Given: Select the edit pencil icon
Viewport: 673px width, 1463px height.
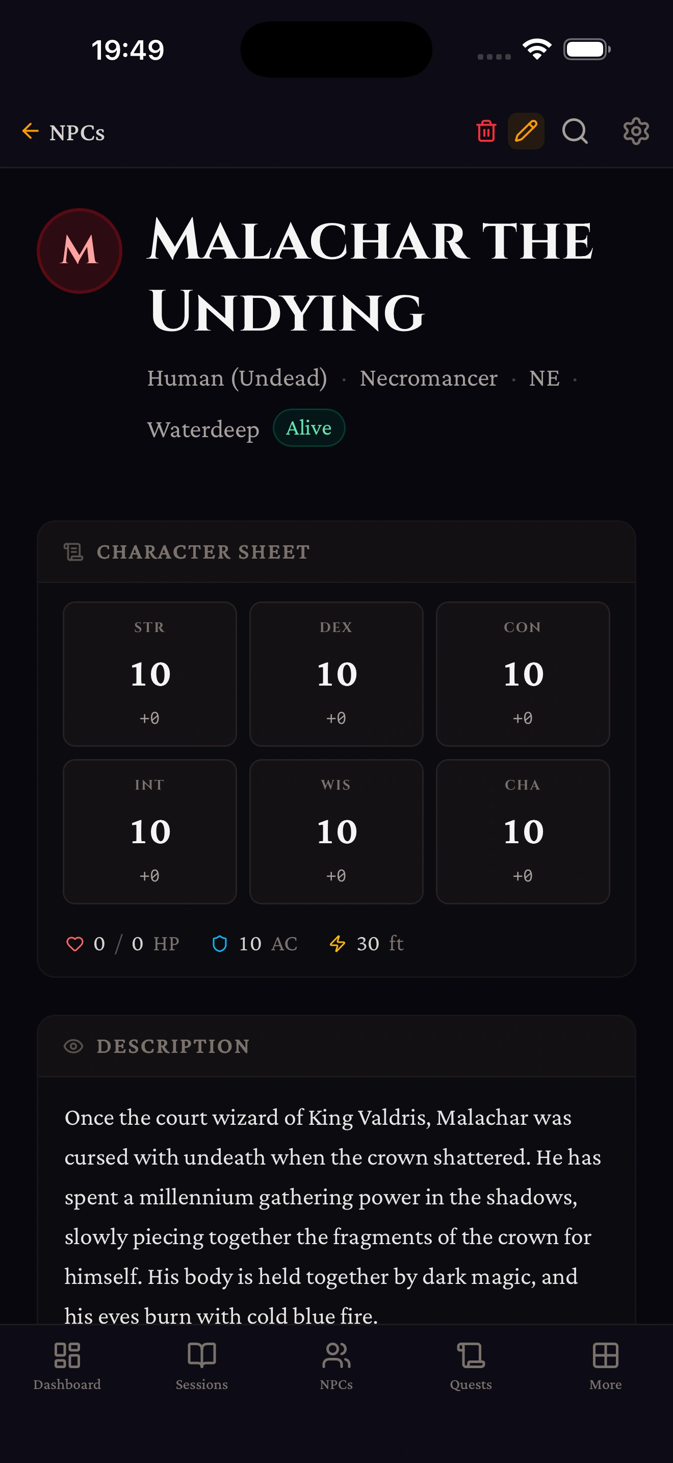Looking at the screenshot, I should pos(525,131).
